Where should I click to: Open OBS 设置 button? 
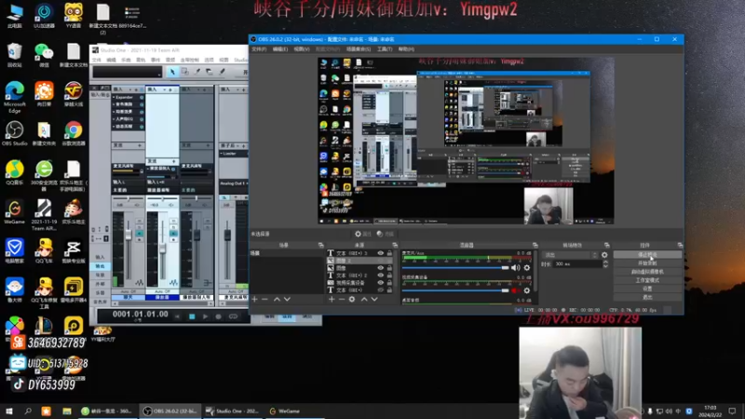point(647,289)
